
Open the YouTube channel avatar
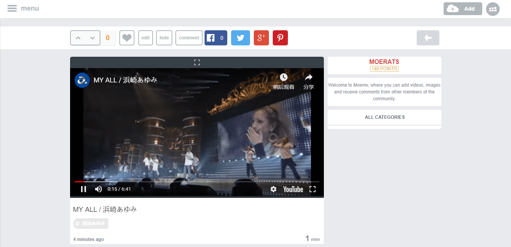(x=82, y=80)
